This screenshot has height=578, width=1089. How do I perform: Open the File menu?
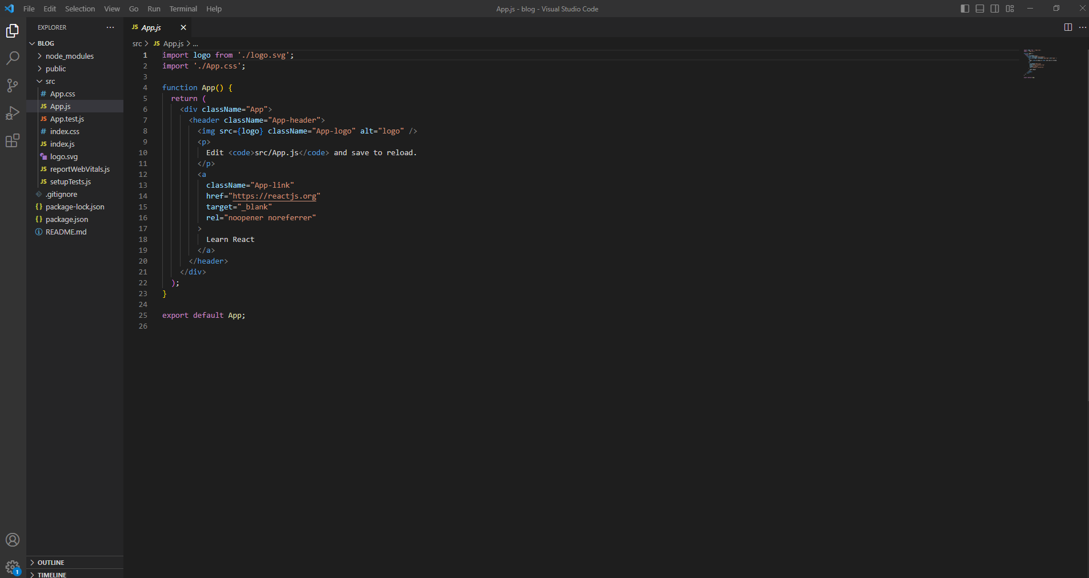coord(29,9)
